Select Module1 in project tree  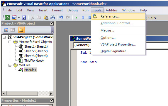pos(30,70)
